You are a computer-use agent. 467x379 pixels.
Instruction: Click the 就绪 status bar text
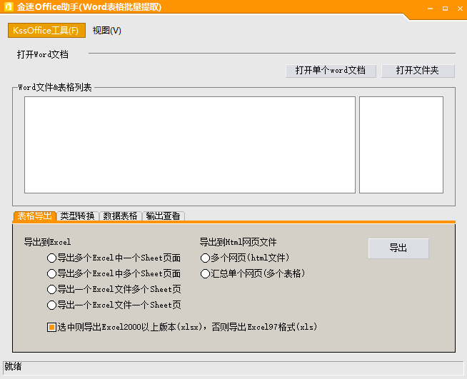click(x=13, y=366)
